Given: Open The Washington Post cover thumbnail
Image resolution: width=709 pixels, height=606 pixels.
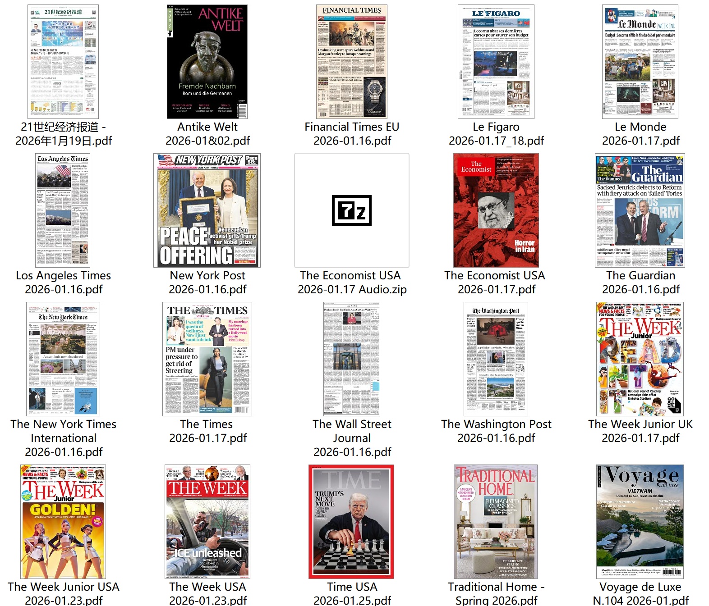Looking at the screenshot, I should coord(496,359).
